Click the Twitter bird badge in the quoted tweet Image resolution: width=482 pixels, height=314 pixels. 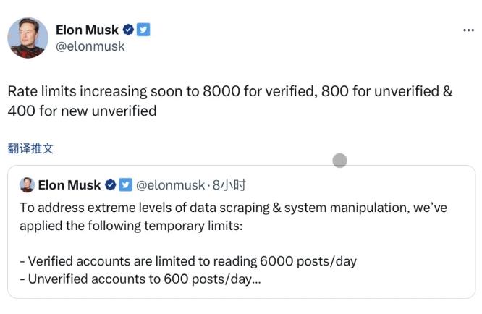pyautogui.click(x=125, y=184)
